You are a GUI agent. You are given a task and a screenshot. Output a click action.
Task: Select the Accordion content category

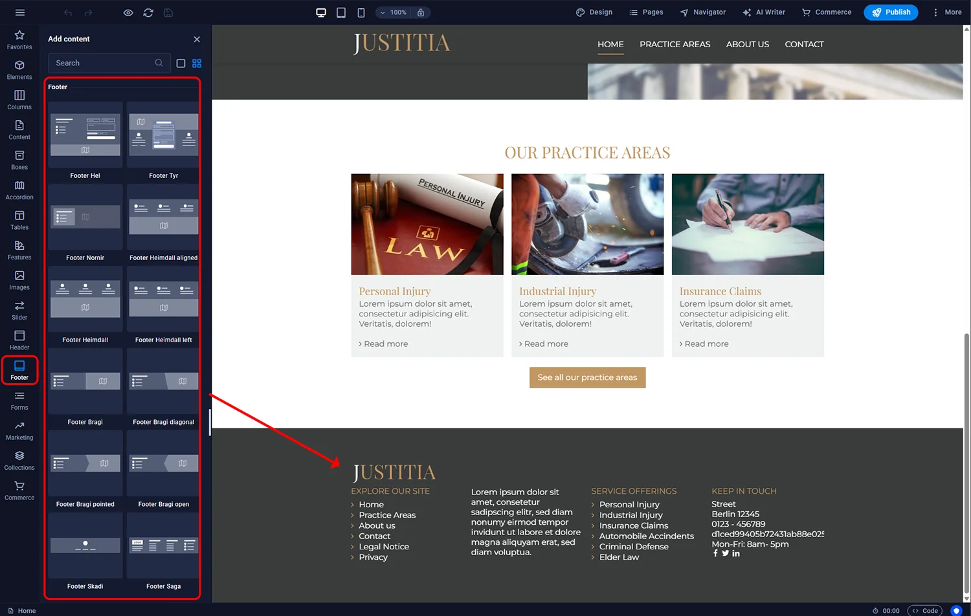(19, 188)
